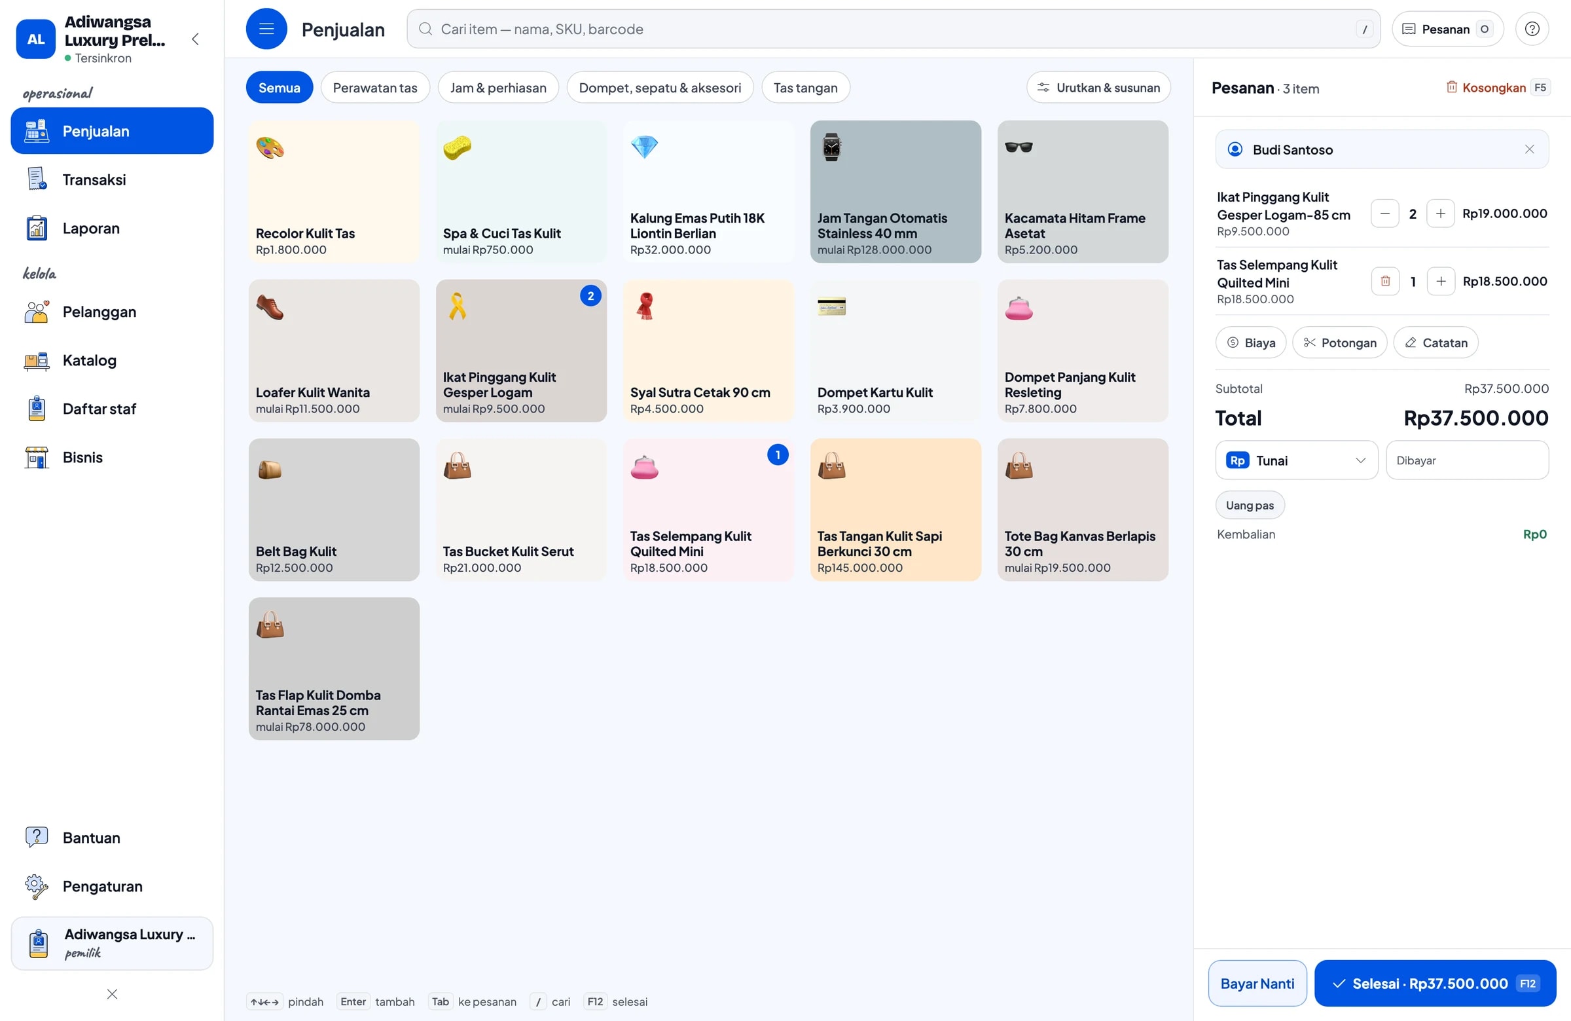The width and height of the screenshot is (1571, 1021).
Task: Filter by Dompet, sepatu & aksesori
Action: click(x=660, y=87)
